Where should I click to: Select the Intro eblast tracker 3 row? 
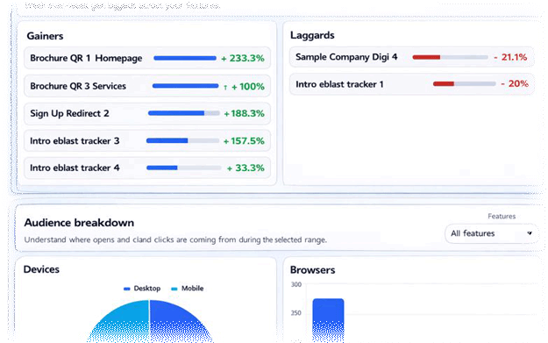click(x=147, y=141)
